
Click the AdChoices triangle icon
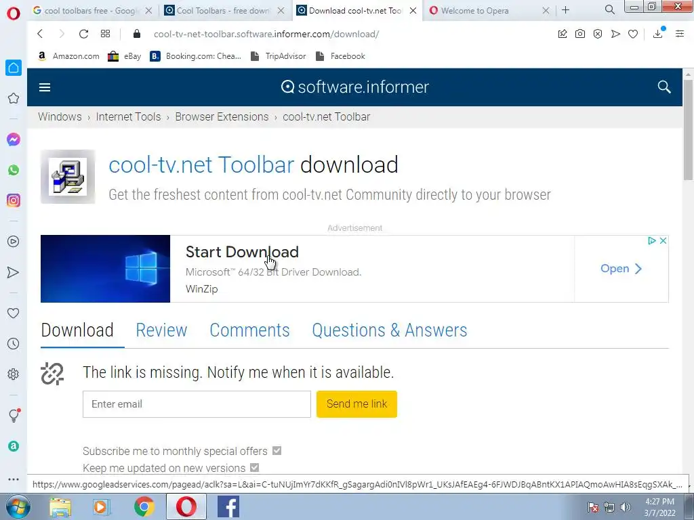pyautogui.click(x=652, y=240)
